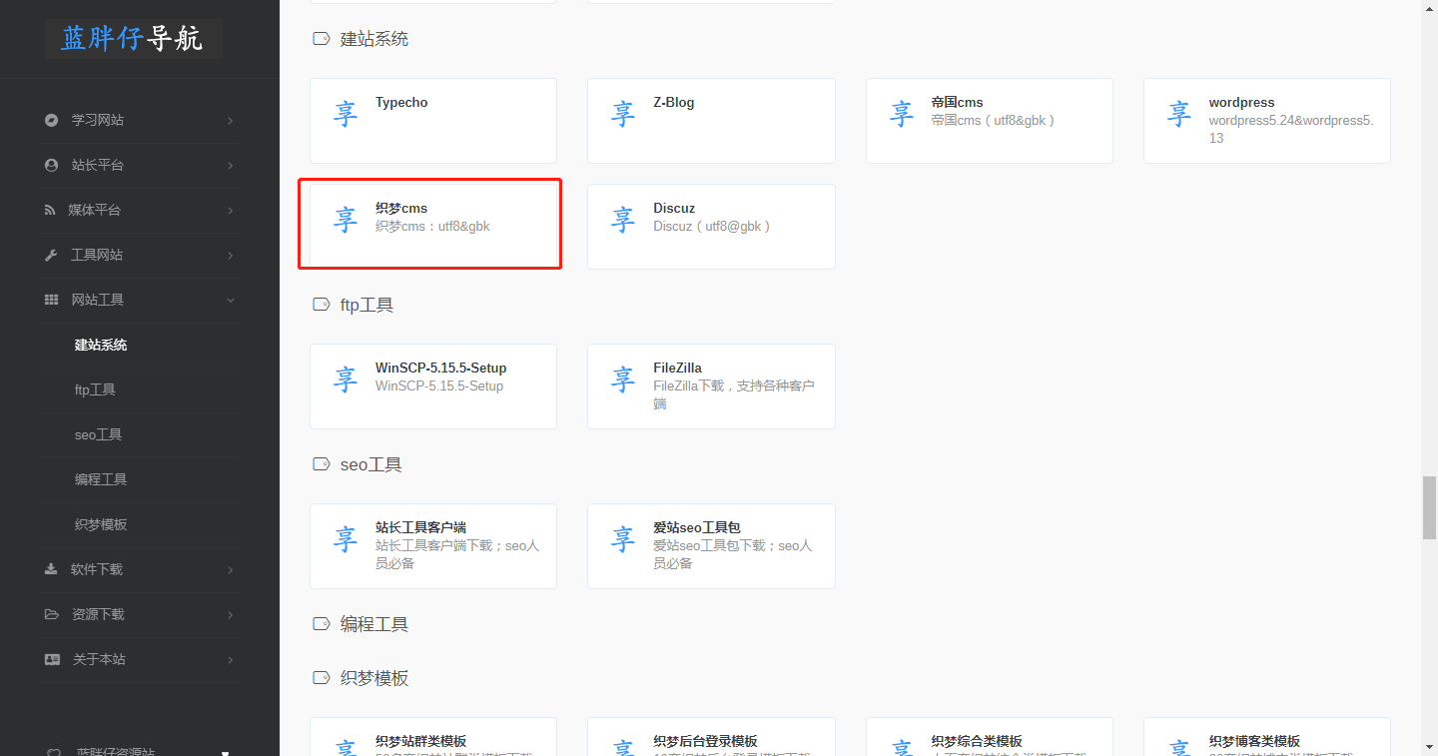Image resolution: width=1438 pixels, height=756 pixels.
Task: Open the 学习网站 sidebar menu
Action: (140, 120)
